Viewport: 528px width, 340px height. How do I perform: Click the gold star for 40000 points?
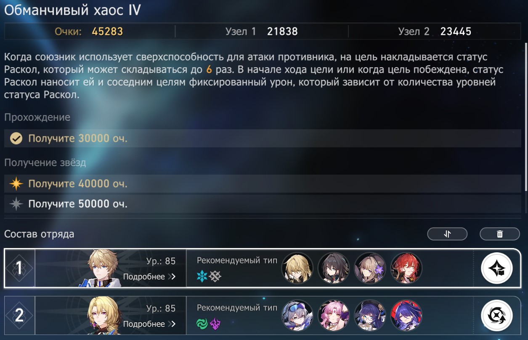click(x=16, y=184)
